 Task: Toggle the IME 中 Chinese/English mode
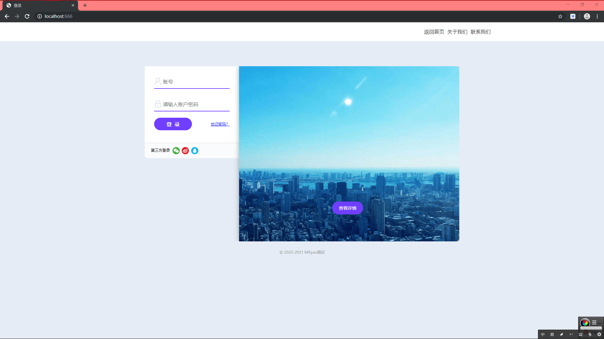point(543,334)
